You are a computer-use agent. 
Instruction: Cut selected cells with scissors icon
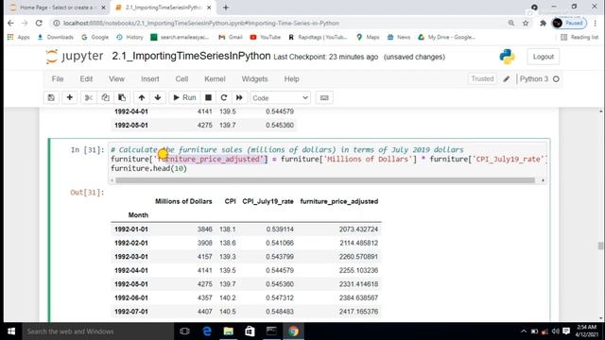pyautogui.click(x=88, y=97)
